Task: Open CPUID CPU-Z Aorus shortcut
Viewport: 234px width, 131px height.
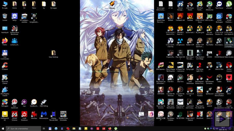Action: coord(200,18)
